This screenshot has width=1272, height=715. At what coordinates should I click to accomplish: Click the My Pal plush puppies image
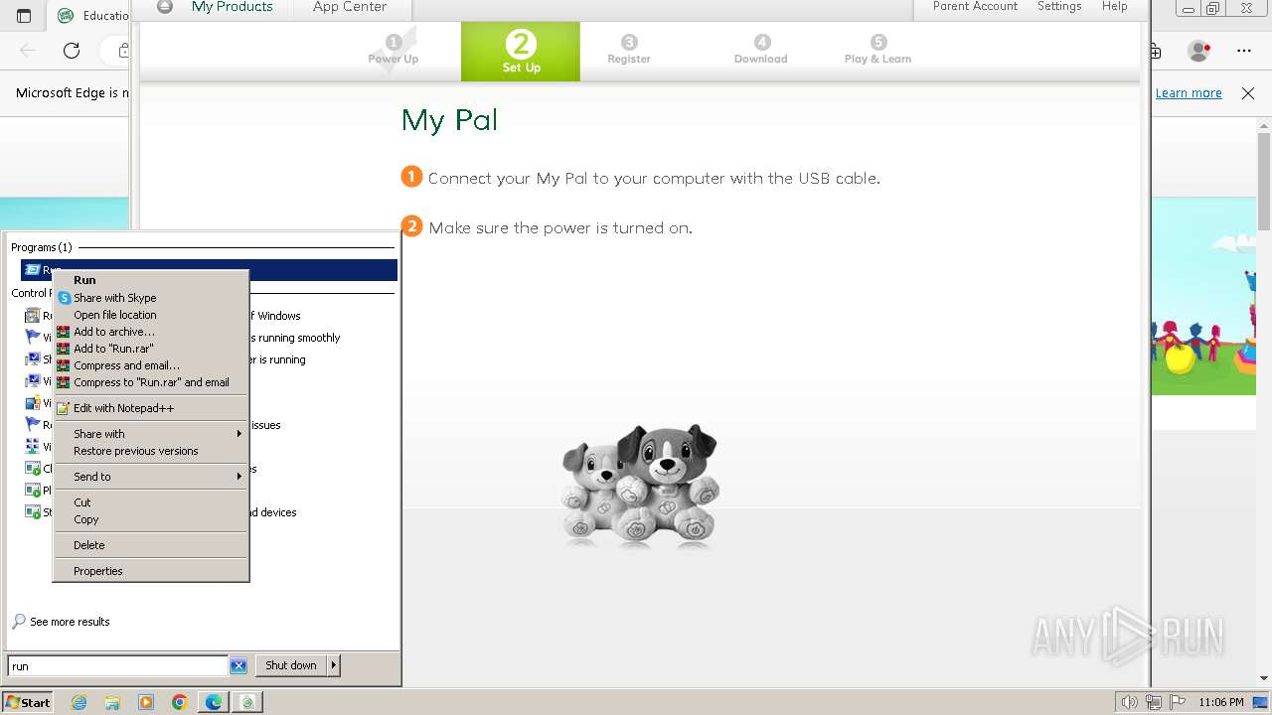click(640, 485)
